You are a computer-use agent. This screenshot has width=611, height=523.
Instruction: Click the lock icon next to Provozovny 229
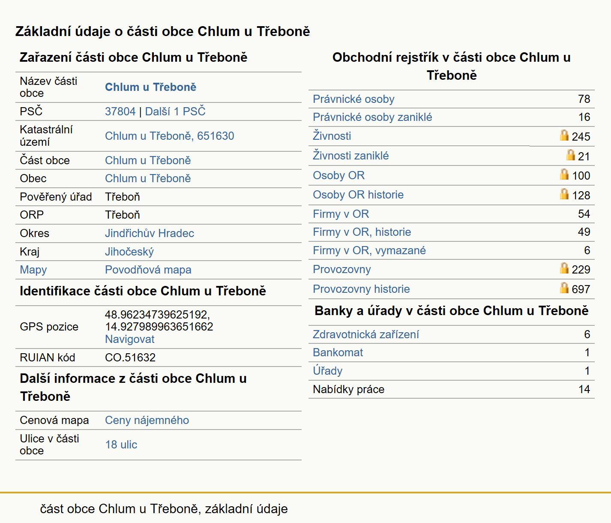coord(564,268)
